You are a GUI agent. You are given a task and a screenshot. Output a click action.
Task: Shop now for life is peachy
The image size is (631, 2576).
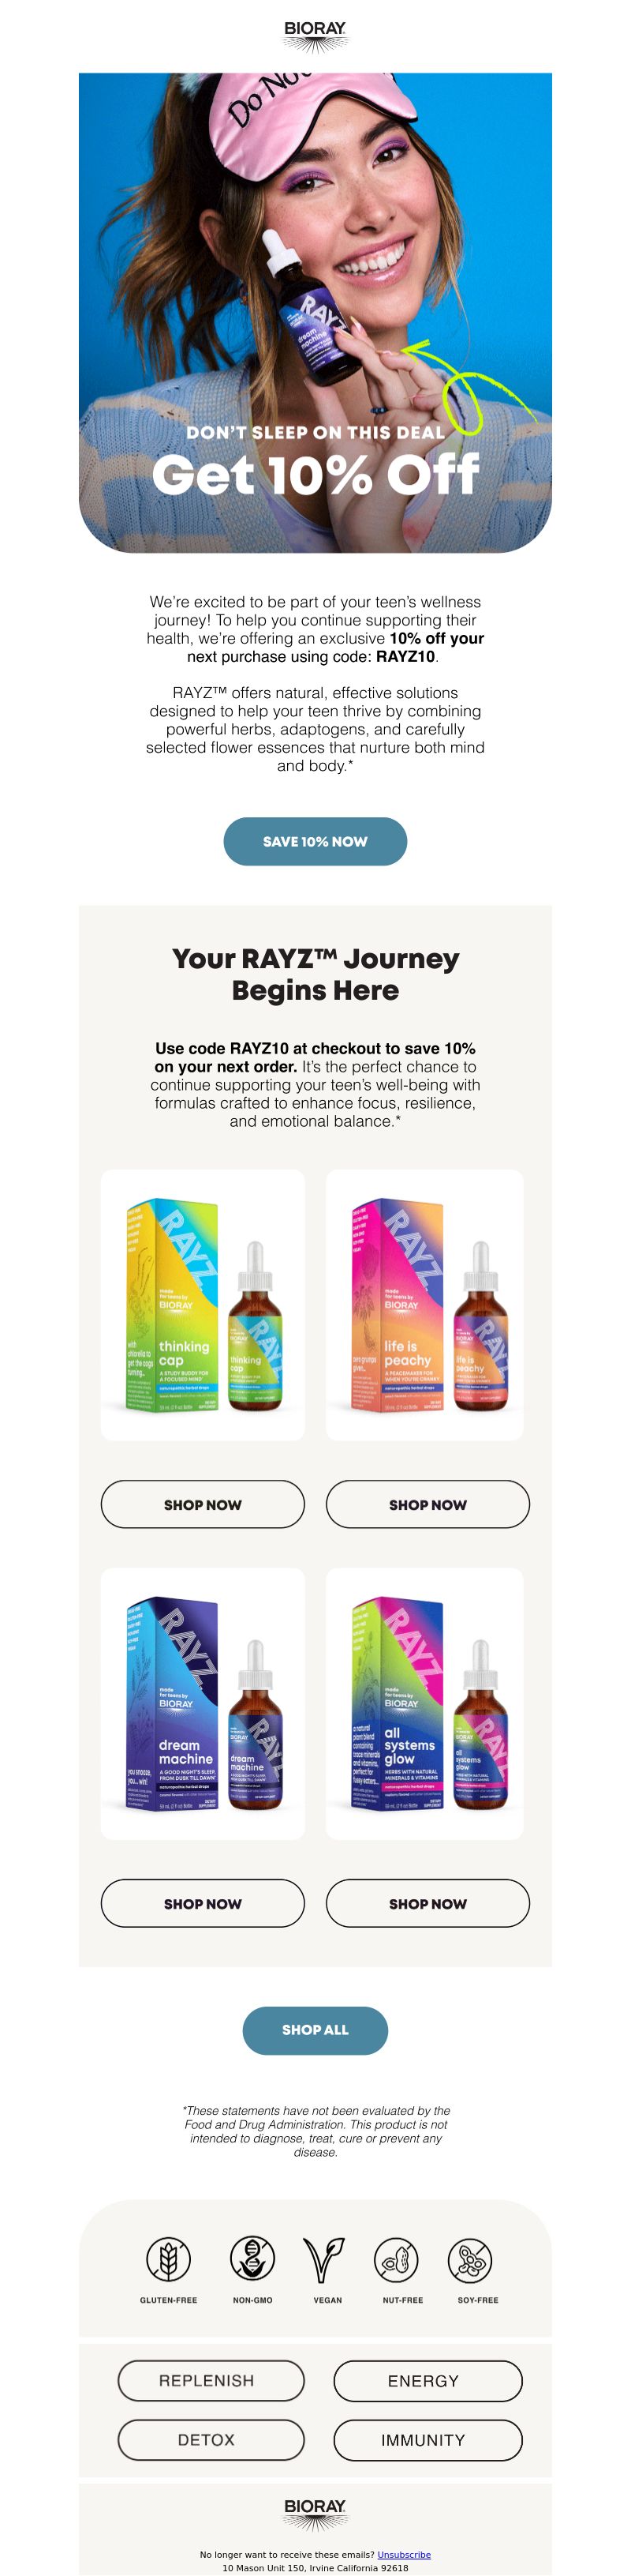[428, 1504]
